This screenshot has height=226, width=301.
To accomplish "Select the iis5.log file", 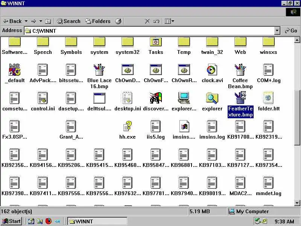I will [x=156, y=130].
